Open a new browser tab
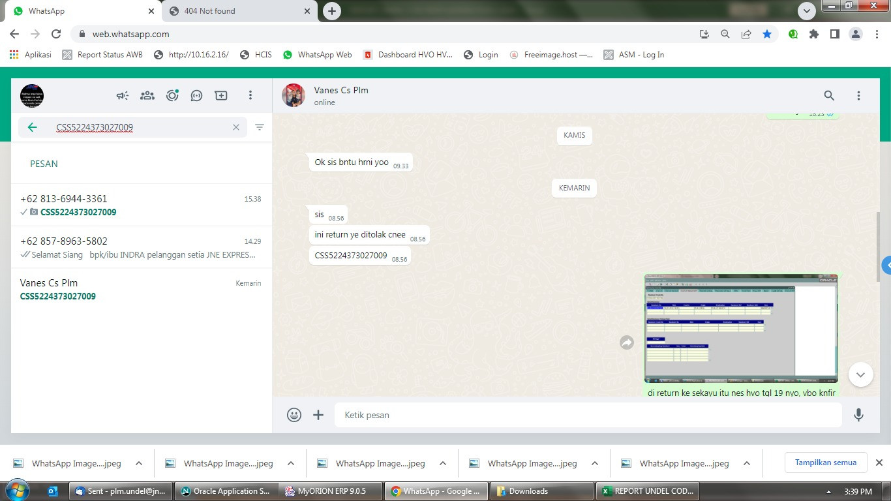891x501 pixels. 332,11
